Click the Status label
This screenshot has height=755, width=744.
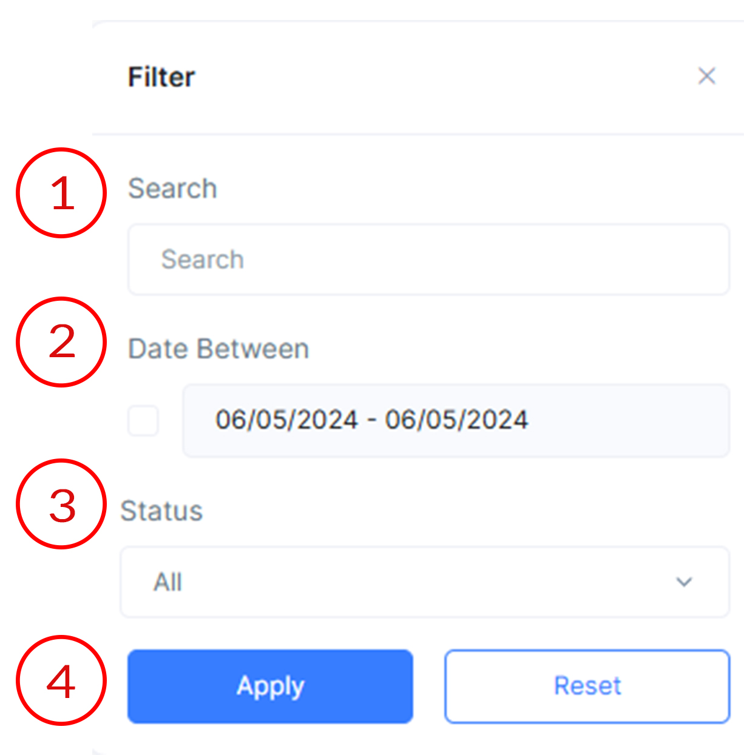162,511
